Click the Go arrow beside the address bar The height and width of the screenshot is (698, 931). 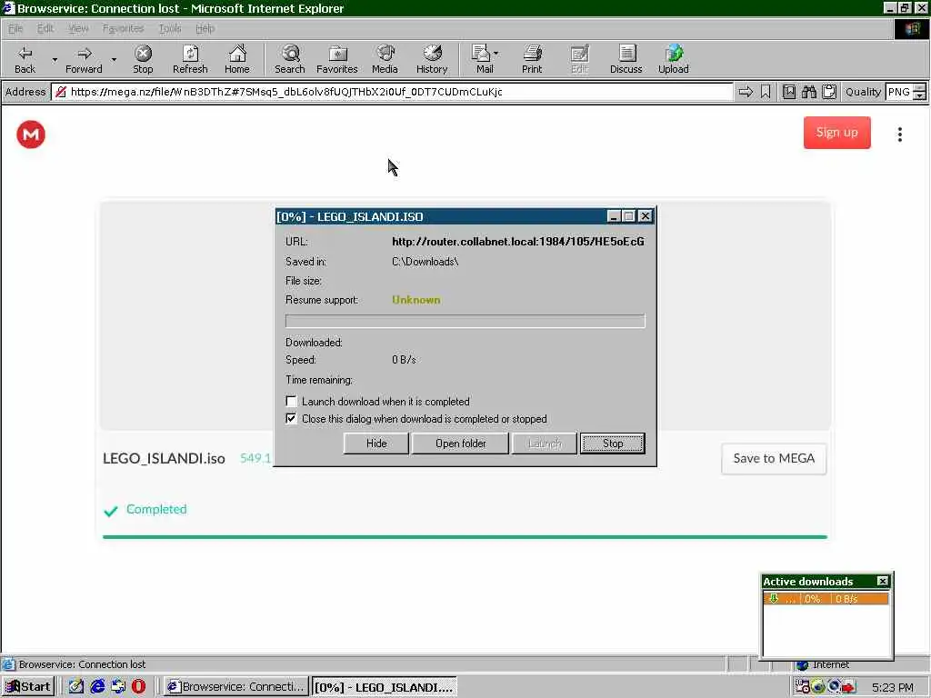[746, 92]
